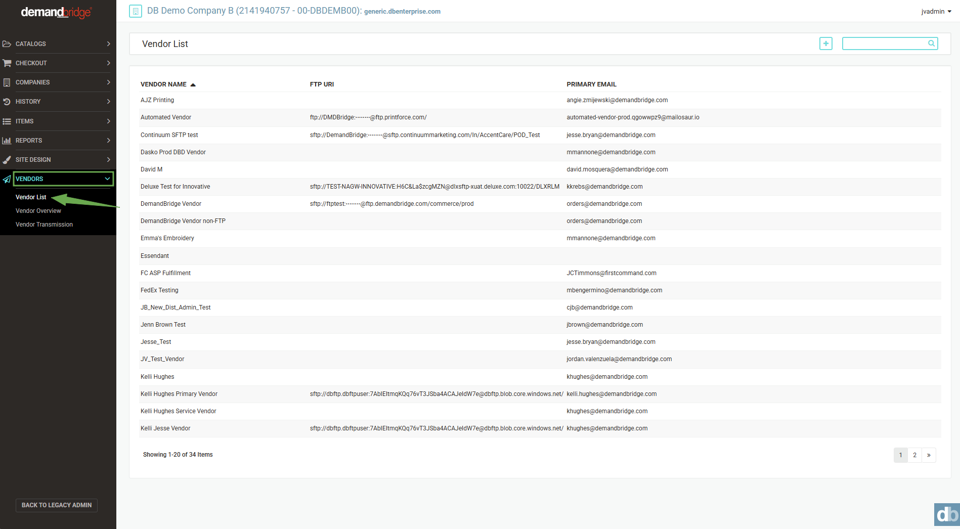960x529 pixels.
Task: Click the db badge in bottom corner
Action: click(947, 515)
